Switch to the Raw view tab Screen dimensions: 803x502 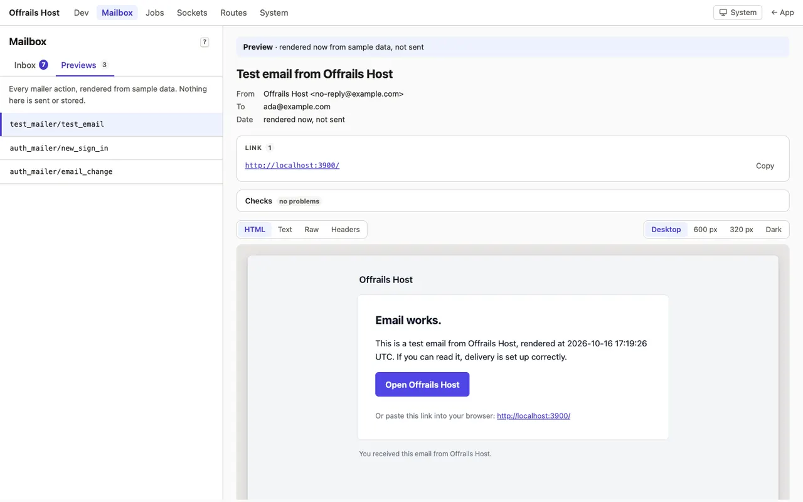click(x=312, y=230)
